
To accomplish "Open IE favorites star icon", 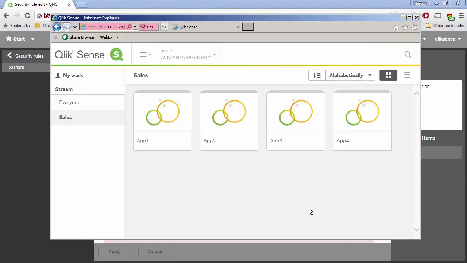I will click(x=405, y=27).
